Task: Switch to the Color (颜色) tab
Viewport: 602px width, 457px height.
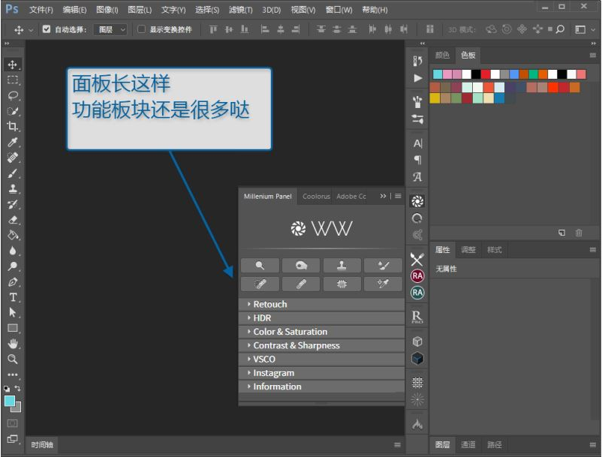Action: [x=442, y=56]
